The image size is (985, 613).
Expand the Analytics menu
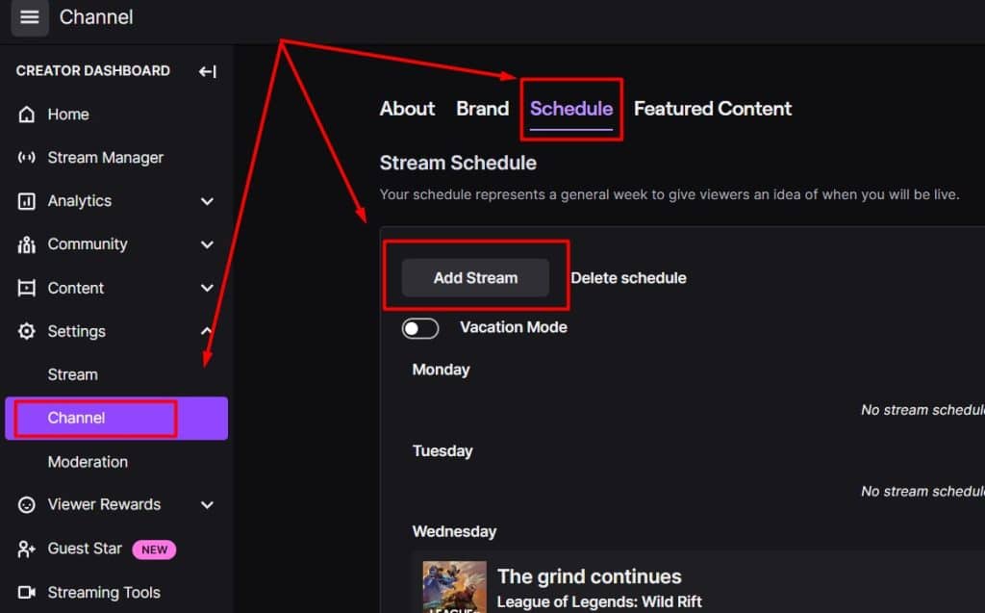pos(206,201)
